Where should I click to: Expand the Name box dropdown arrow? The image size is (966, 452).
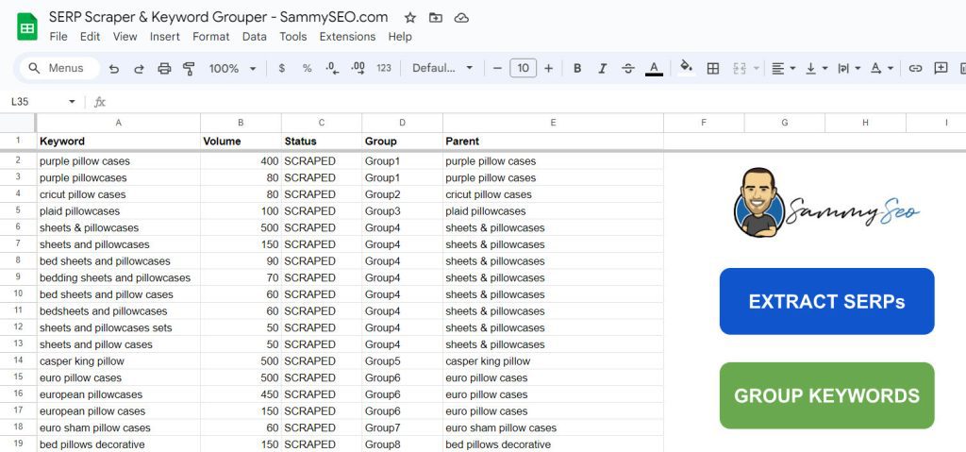pos(72,102)
